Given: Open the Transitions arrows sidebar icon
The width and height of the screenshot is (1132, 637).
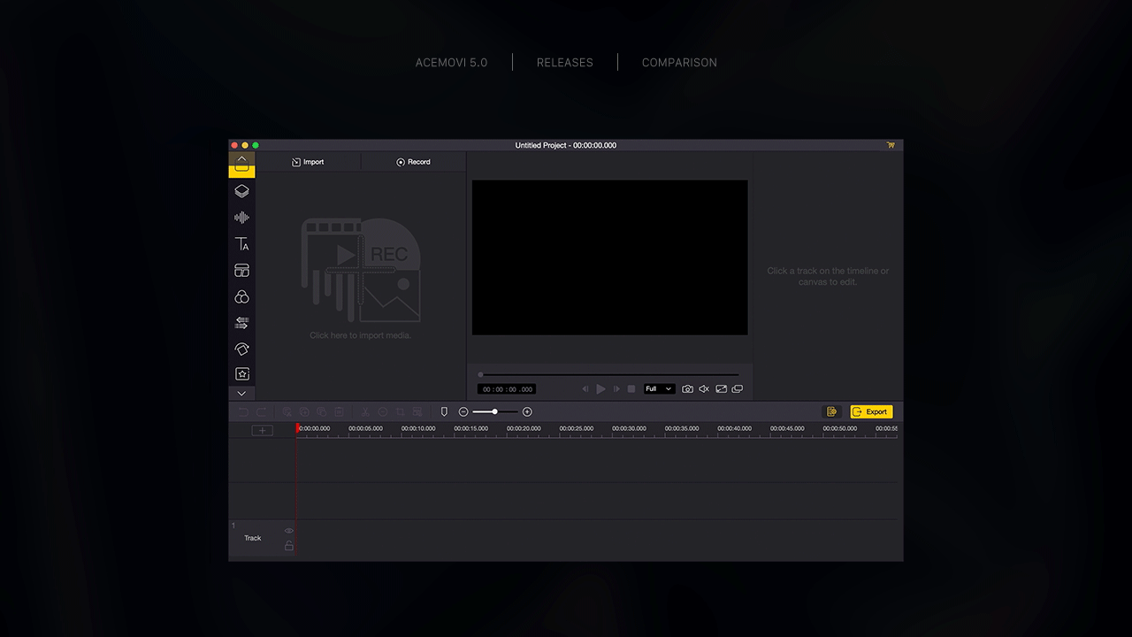Looking at the screenshot, I should (x=241, y=323).
